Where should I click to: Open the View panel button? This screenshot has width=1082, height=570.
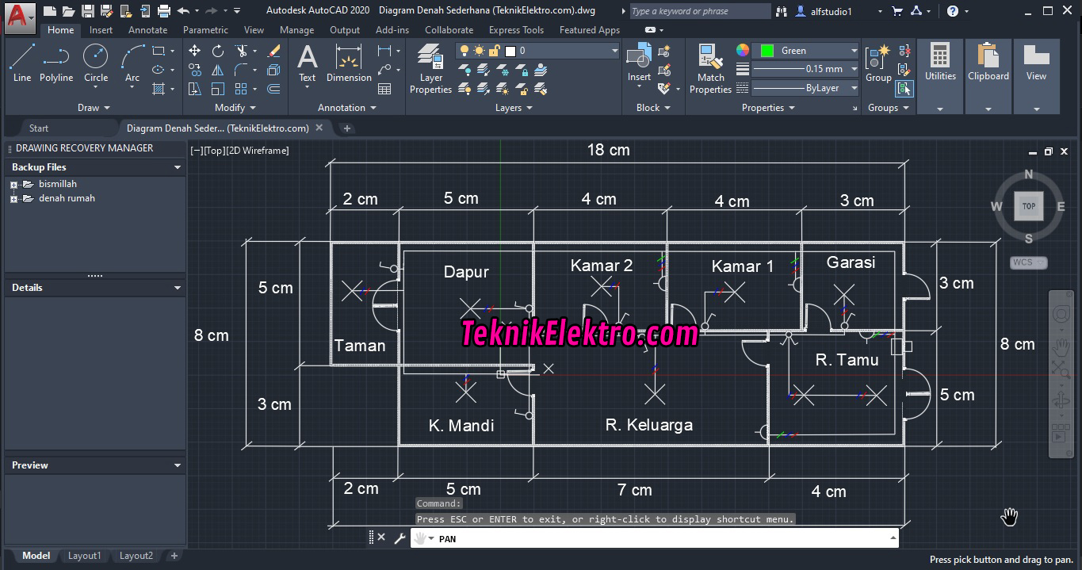pos(1036,76)
